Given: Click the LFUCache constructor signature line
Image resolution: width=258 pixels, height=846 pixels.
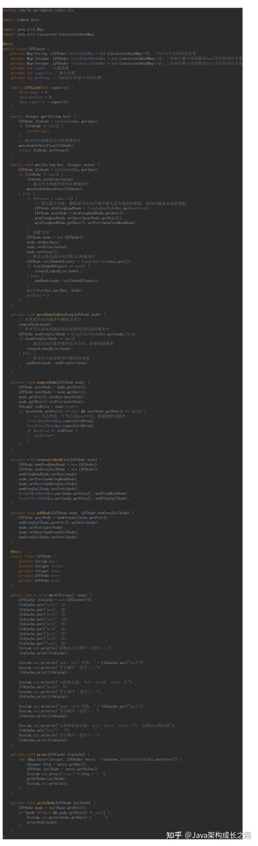Looking at the screenshot, I should click(39, 87).
